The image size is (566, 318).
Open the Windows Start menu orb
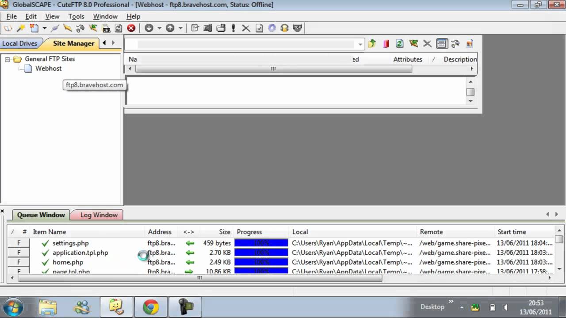click(x=12, y=307)
